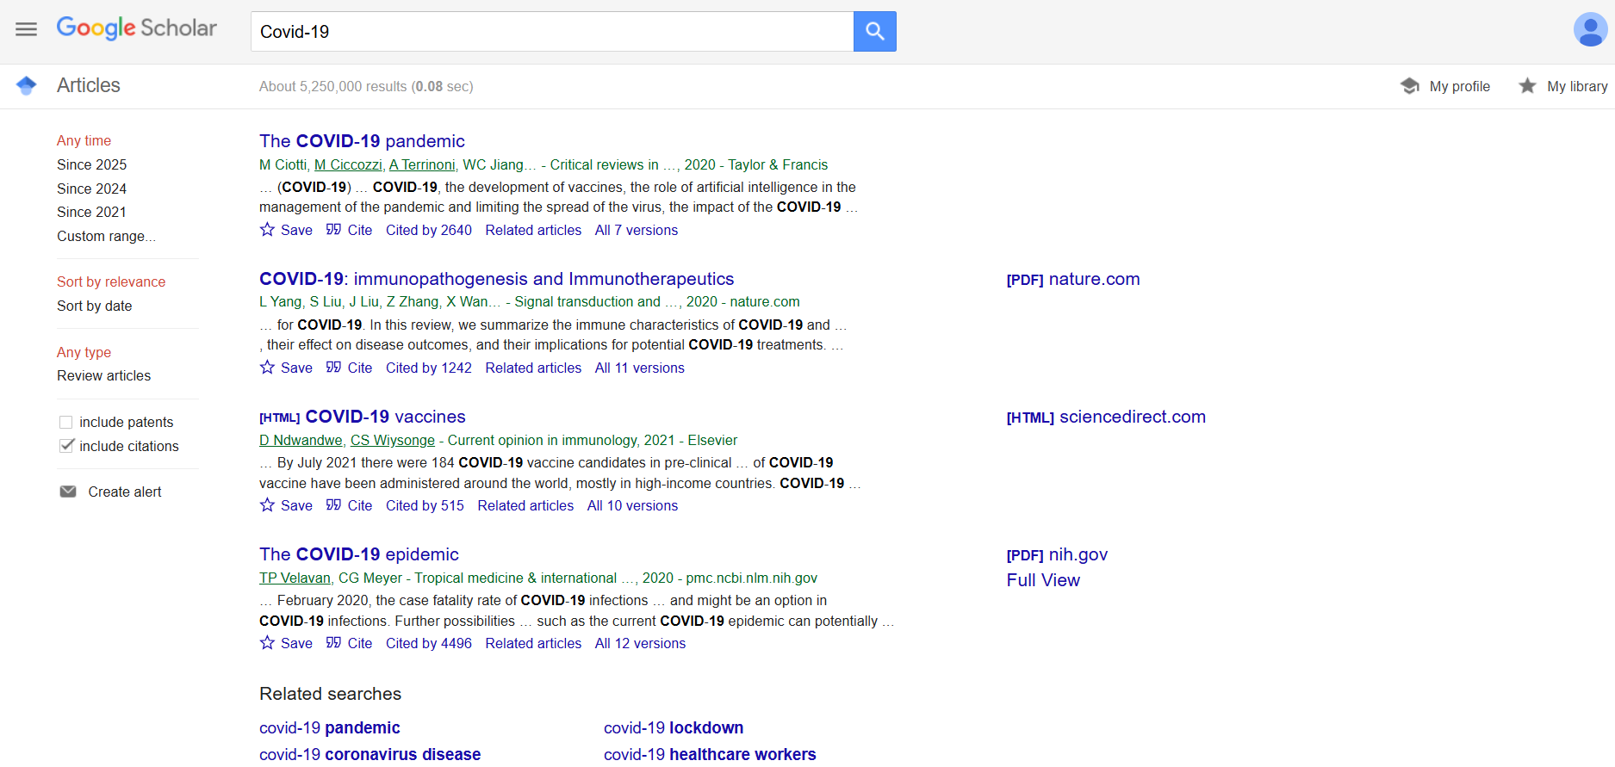Screen dimensions: 1615x767
Task: Click the Articles heading label
Action: [89, 85]
